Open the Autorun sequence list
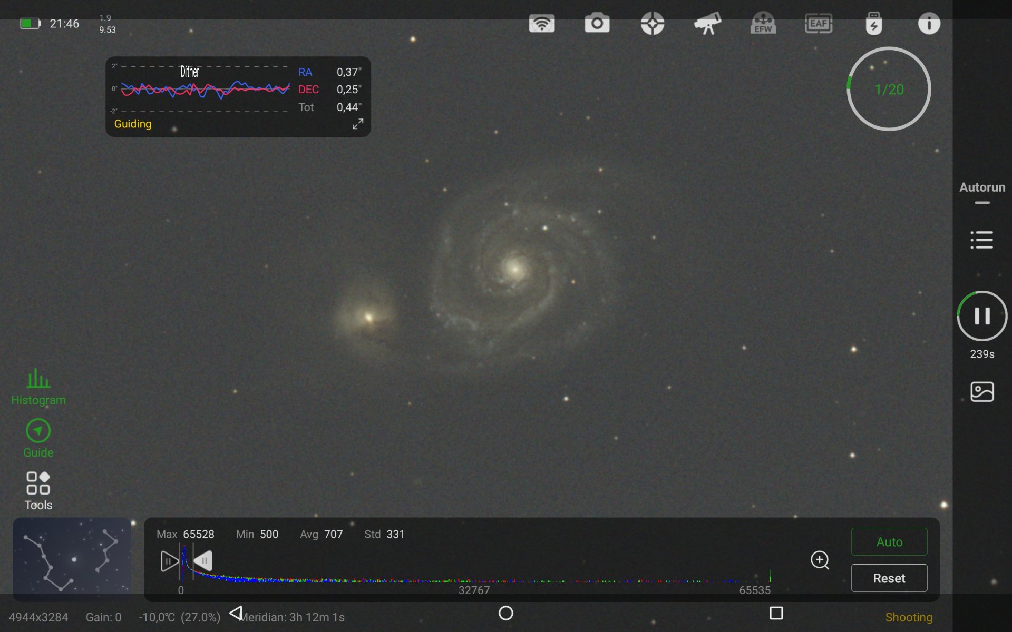1012x632 pixels. pos(982,240)
